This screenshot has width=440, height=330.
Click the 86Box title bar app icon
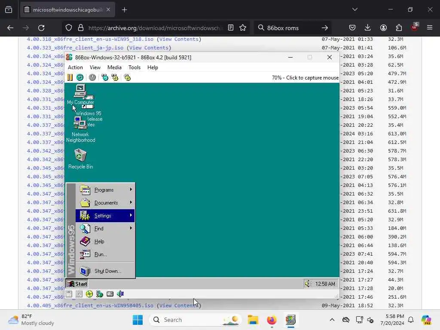click(69, 57)
